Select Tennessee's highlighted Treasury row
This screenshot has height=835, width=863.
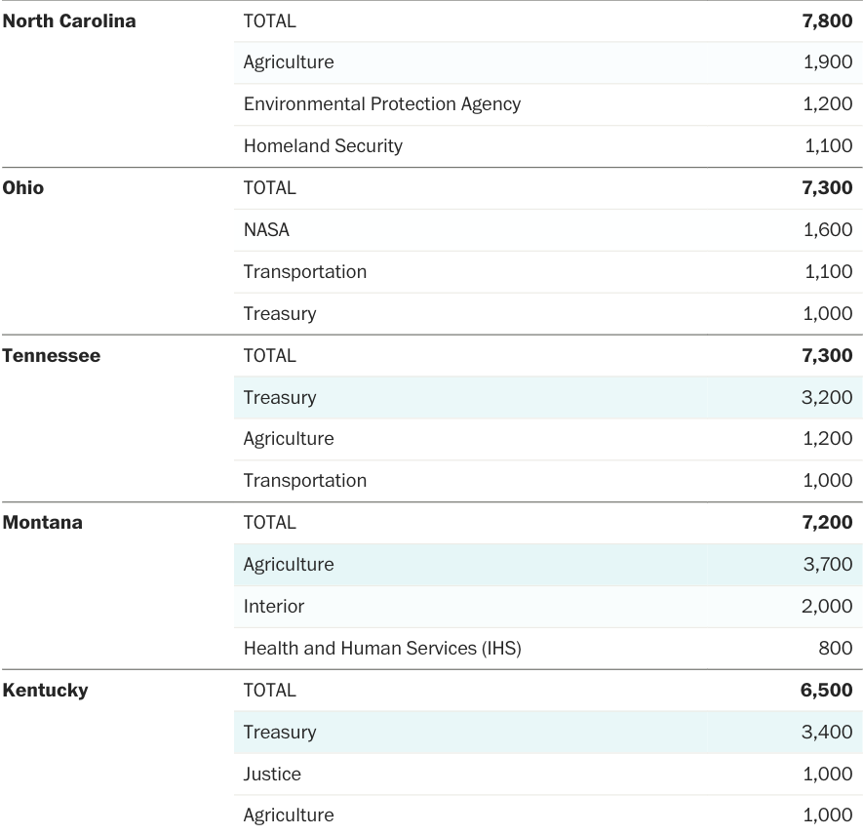pos(280,398)
